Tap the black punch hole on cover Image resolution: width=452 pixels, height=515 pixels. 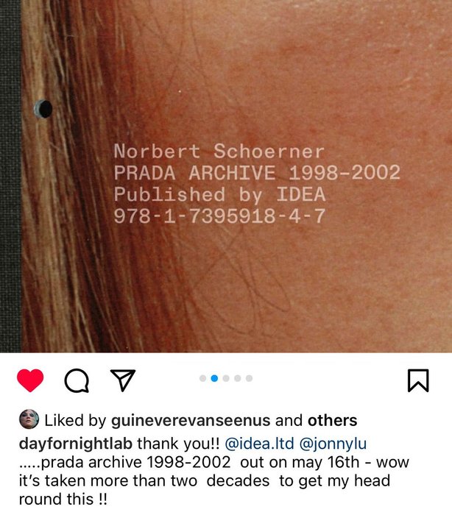[43, 109]
